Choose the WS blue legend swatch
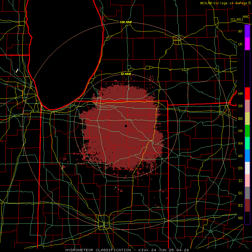This screenshot has width=252, height=252. (x=247, y=156)
